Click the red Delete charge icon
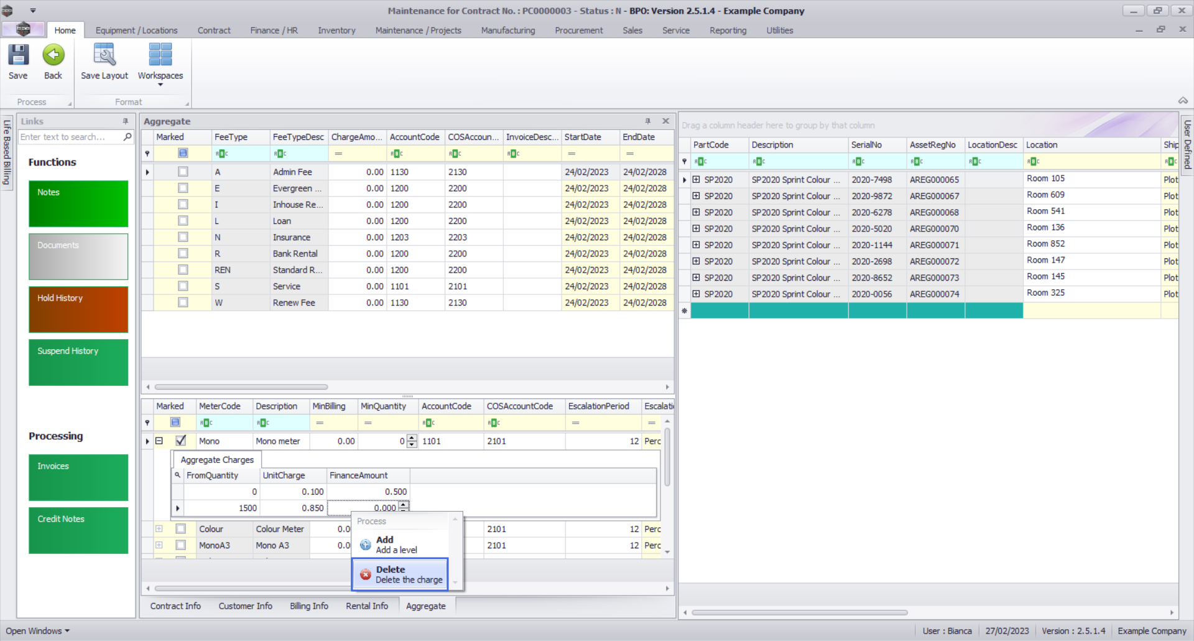1194x641 pixels. tap(366, 574)
